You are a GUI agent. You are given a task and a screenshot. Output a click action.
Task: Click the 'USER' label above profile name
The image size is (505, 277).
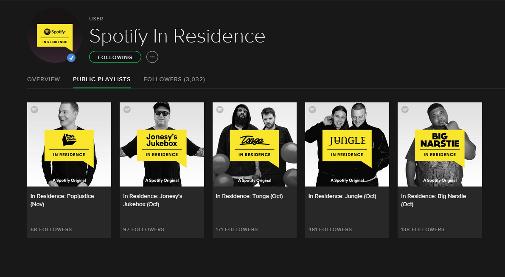pos(96,19)
